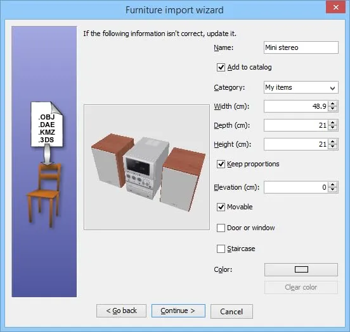The width and height of the screenshot is (350, 332).
Task: Click the Name text field
Action: pos(301,47)
